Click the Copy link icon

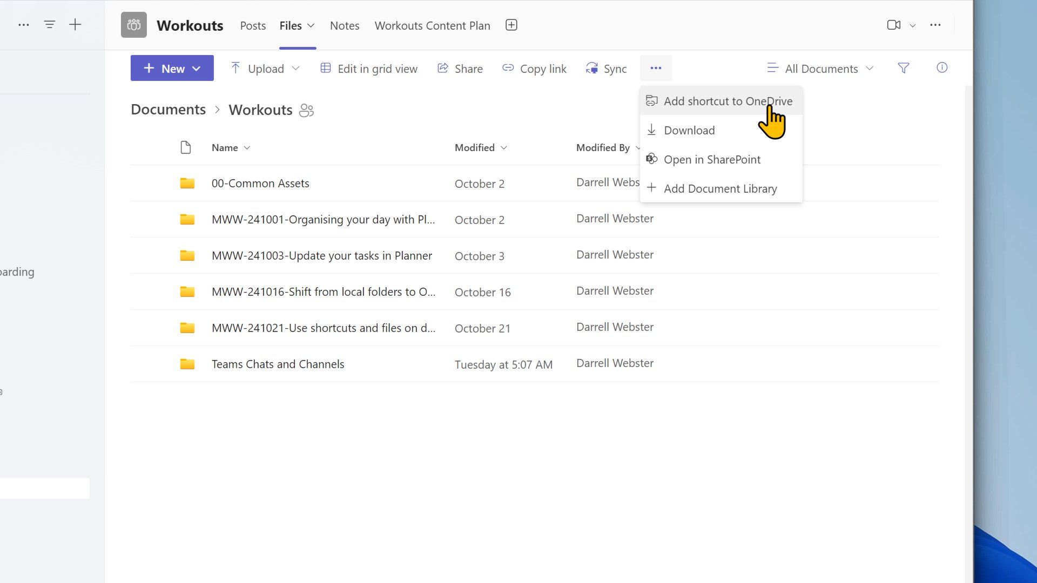point(508,68)
